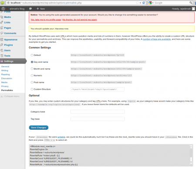Screen dimensions: 196x169
Task: Open the Howdy user account menu
Action: [181, 9]
